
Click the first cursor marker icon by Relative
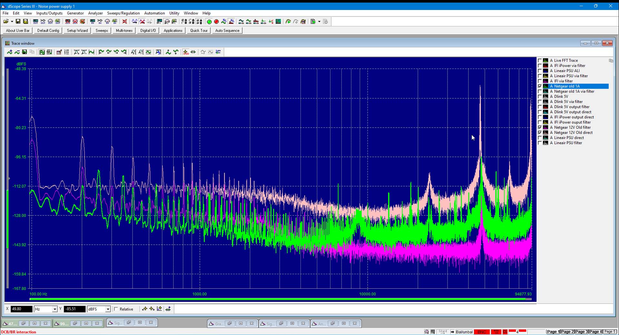[144, 309]
